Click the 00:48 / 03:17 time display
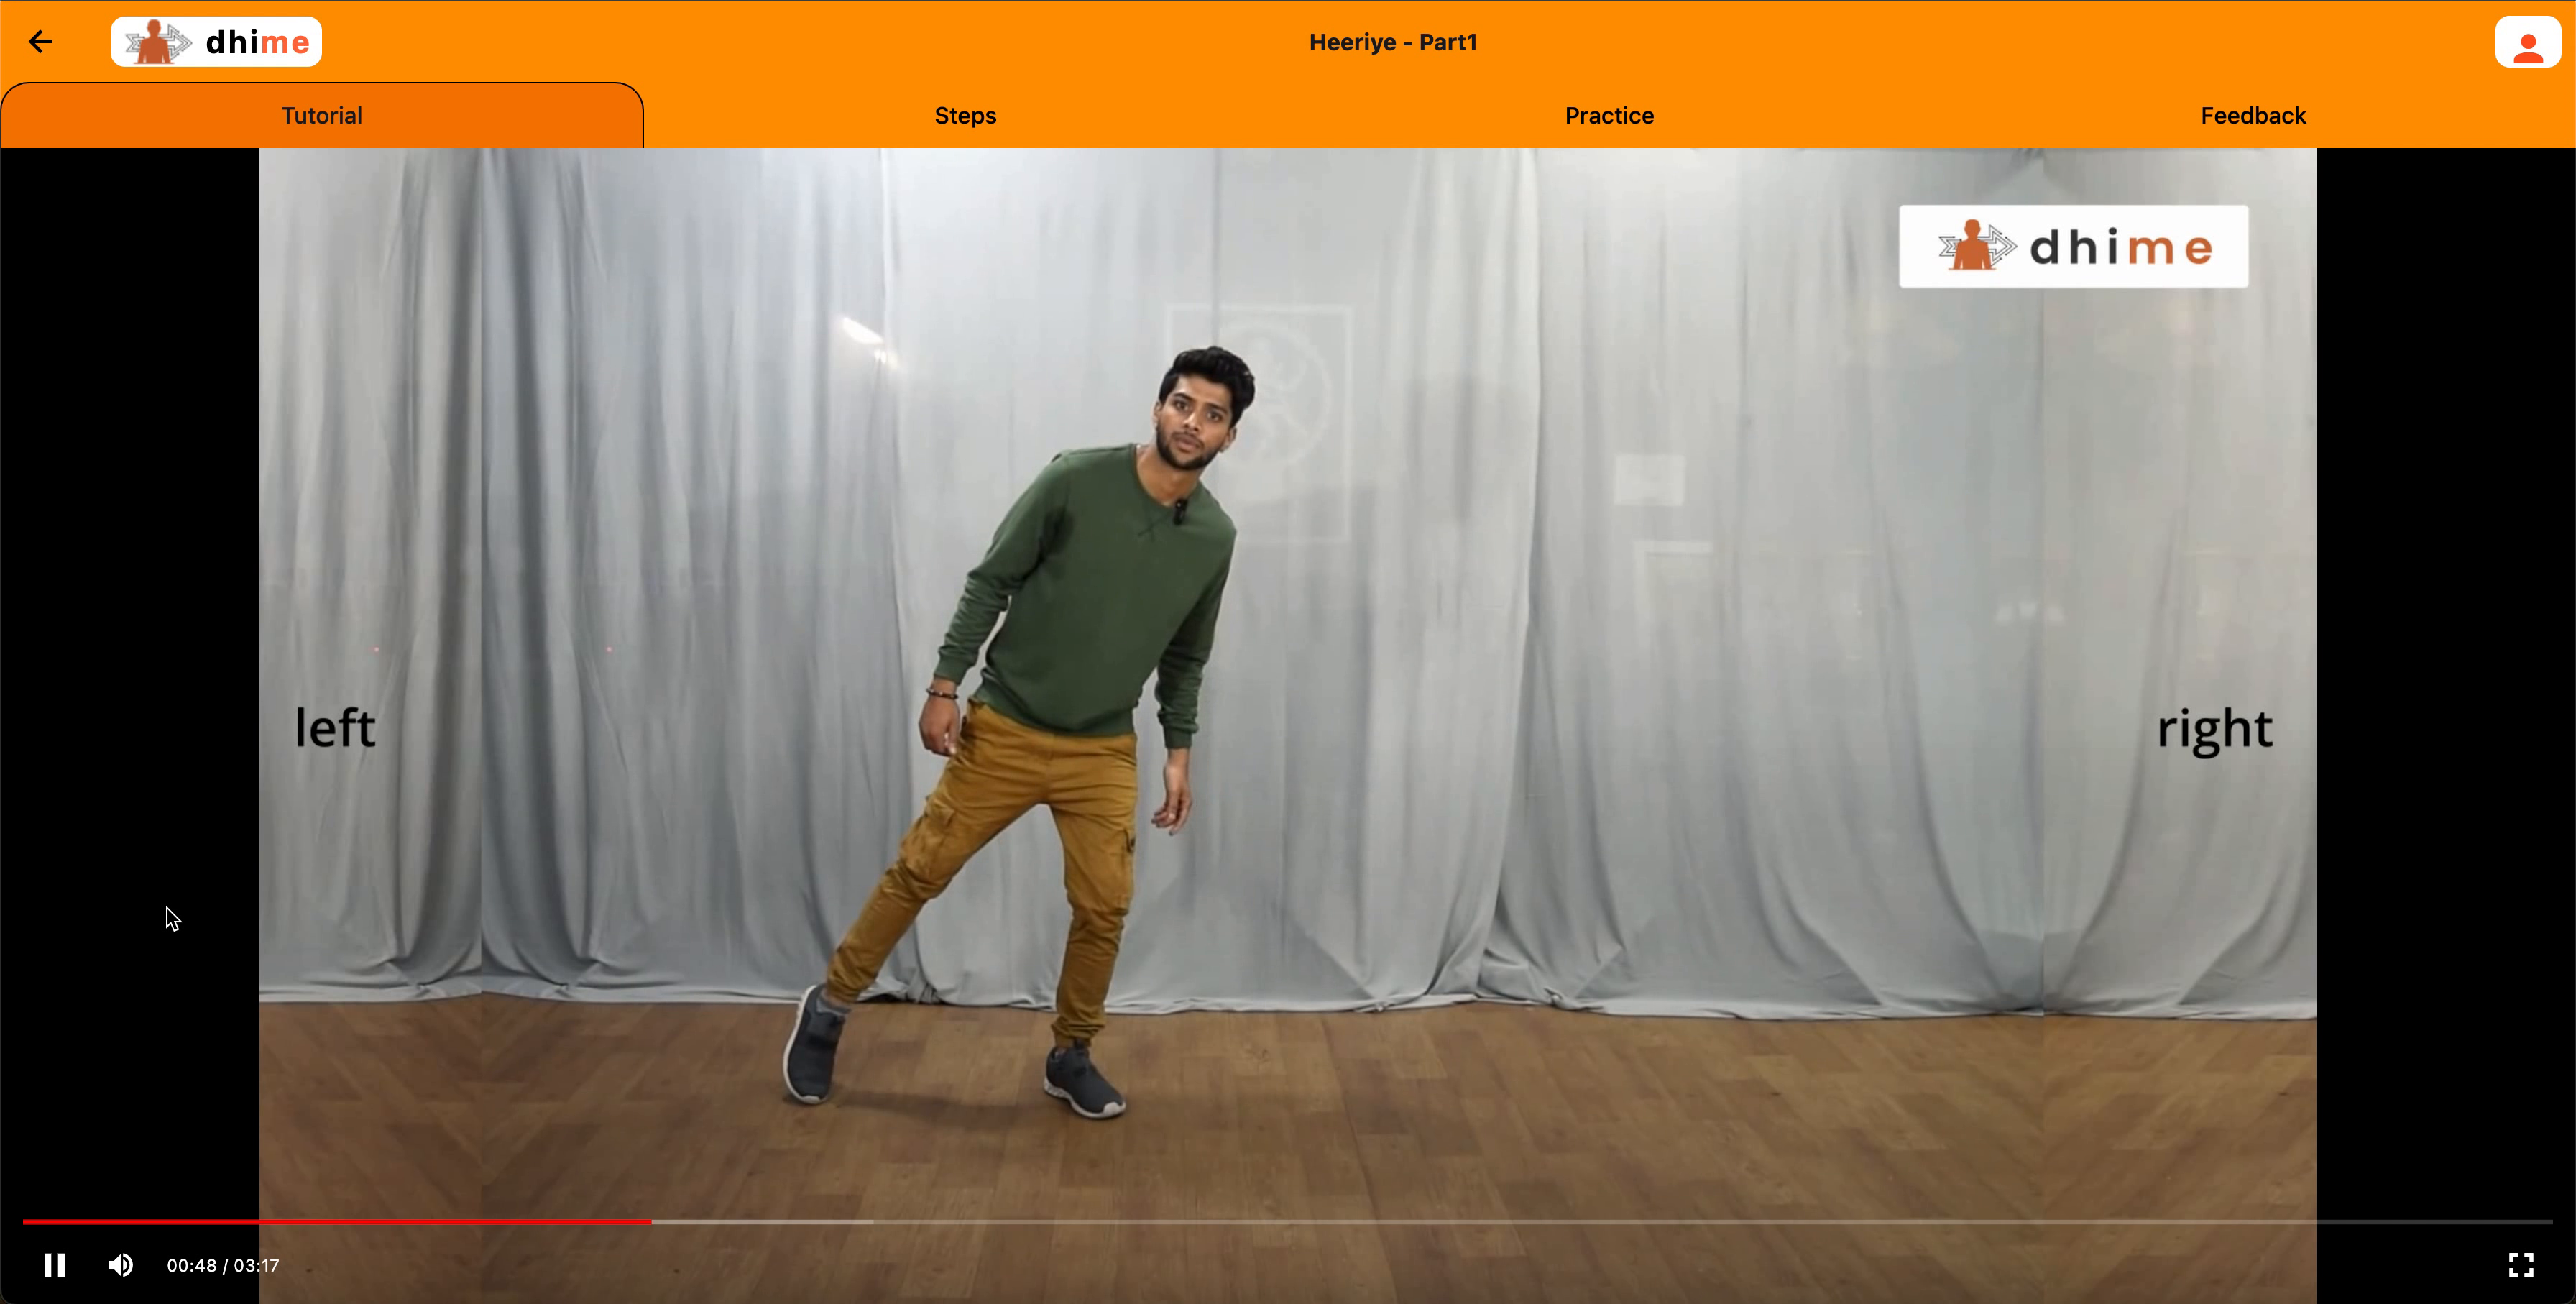 (223, 1265)
